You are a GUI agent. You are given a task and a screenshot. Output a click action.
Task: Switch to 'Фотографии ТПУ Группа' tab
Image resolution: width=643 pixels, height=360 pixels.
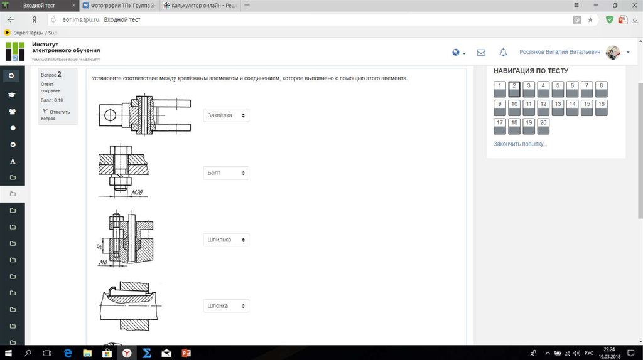point(118,5)
